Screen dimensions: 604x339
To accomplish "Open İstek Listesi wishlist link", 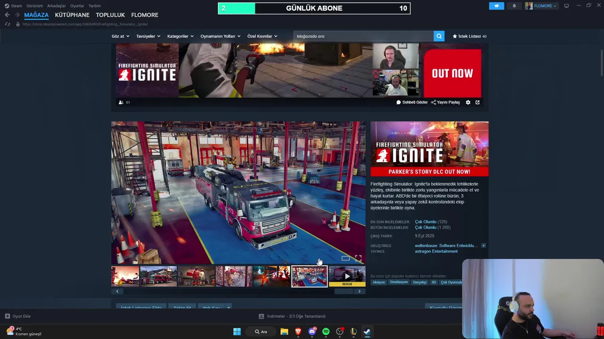I will [470, 36].
